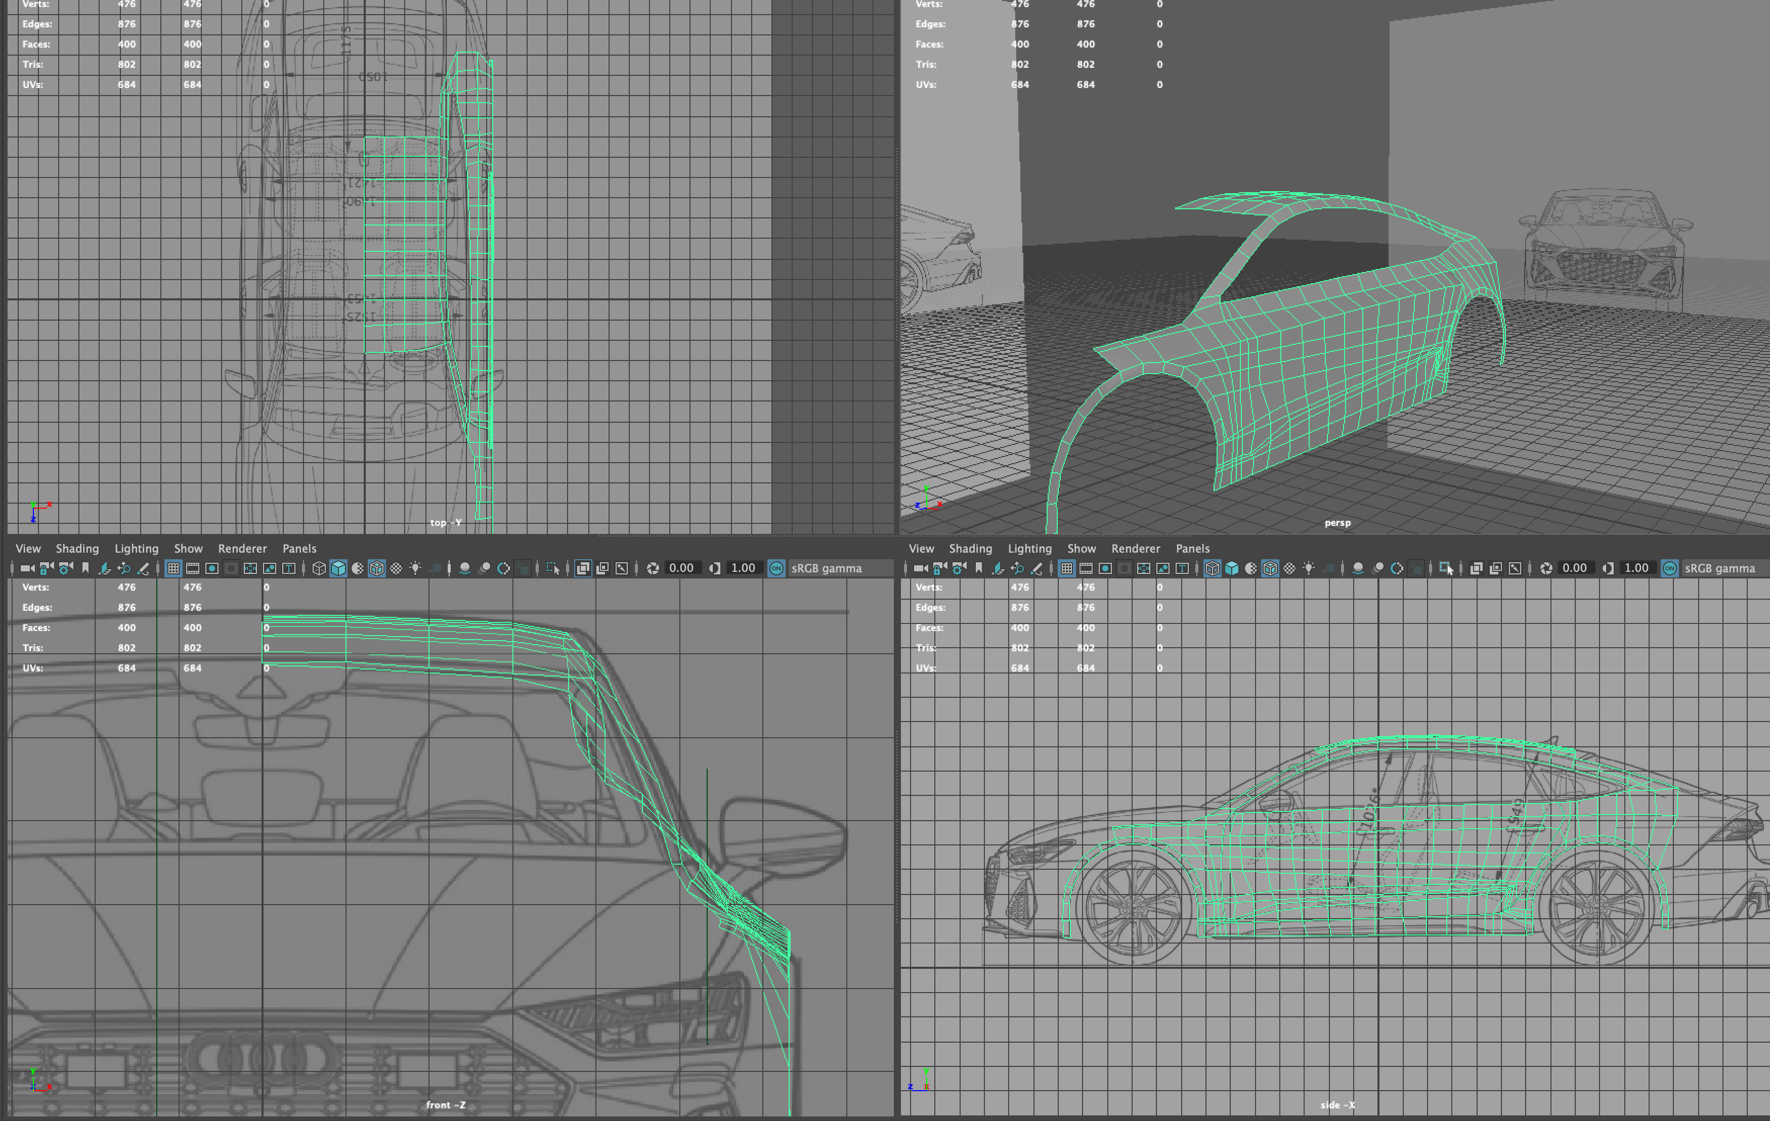Click the Show menu in the side viewport
The height and width of the screenshot is (1121, 1770).
(1082, 548)
